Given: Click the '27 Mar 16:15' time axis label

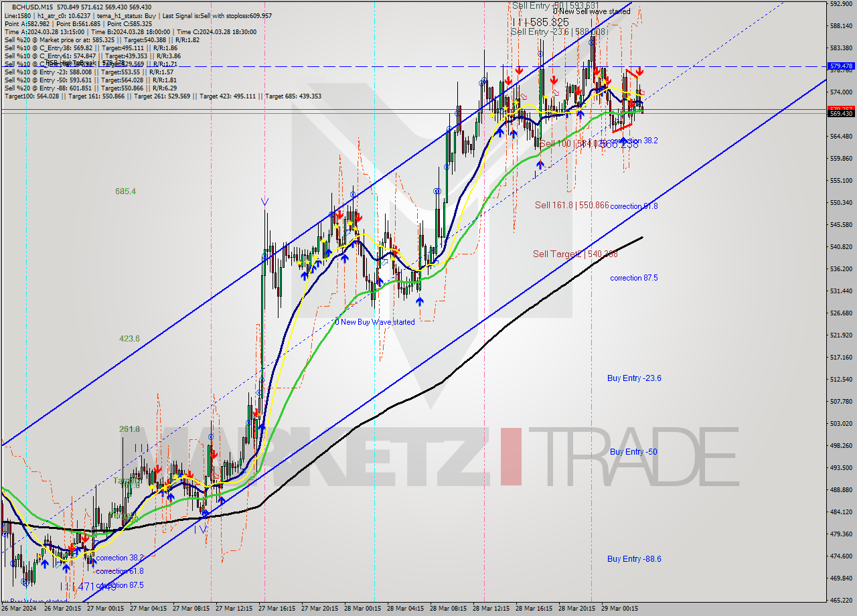Looking at the screenshot, I should tap(277, 609).
